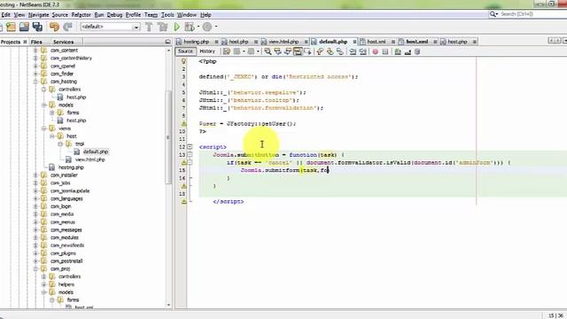Select hosting.php file in project tree
Image resolution: width=567 pixels, height=319 pixels.
pyautogui.click(x=71, y=167)
